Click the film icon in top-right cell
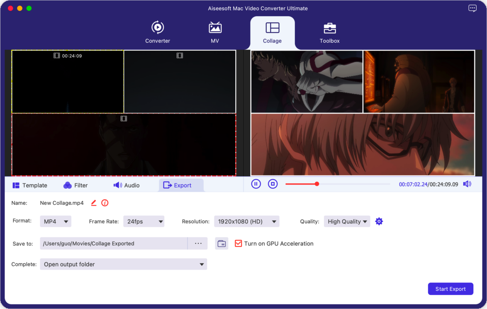 pyautogui.click(x=180, y=56)
